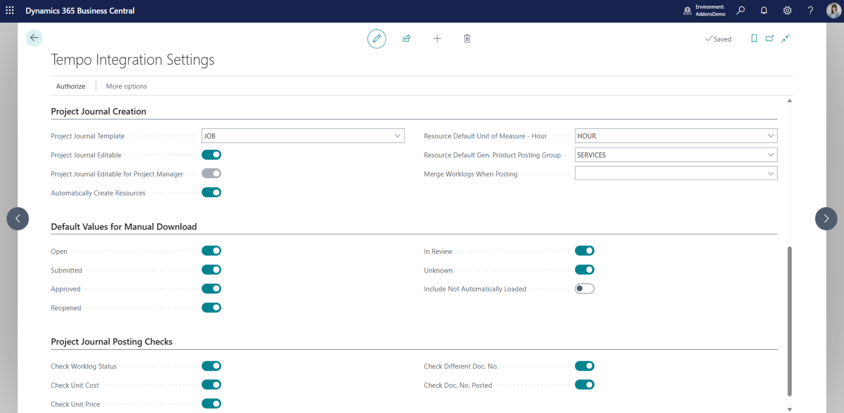Click the delete trash can icon
The image size is (844, 413).
(467, 39)
